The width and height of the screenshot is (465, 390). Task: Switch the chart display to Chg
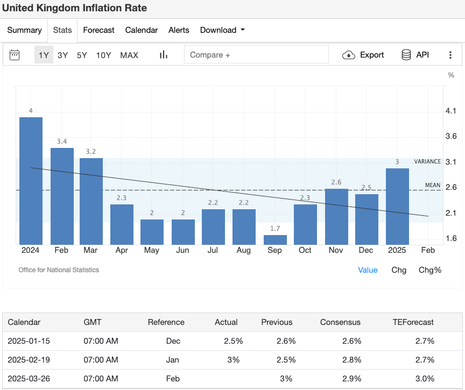tap(399, 270)
